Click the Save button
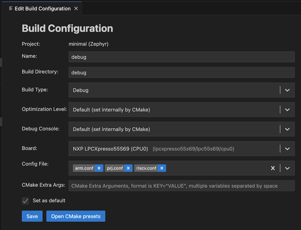 click(x=32, y=216)
